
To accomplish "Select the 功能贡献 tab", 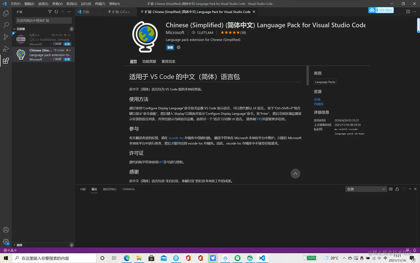I will click(x=149, y=62).
